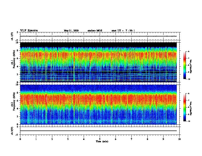Click the ch.1 voltage waveform trace
The height and width of the screenshot is (156, 202).
click(x=98, y=36)
